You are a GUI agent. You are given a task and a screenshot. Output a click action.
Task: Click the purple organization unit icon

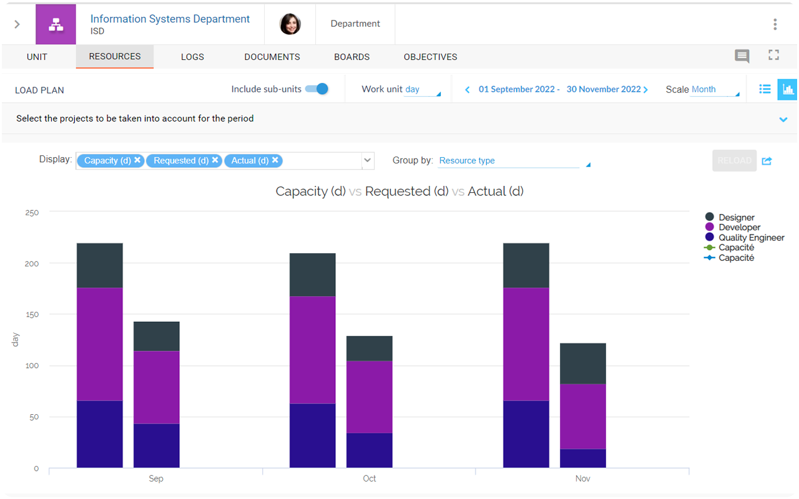point(56,24)
